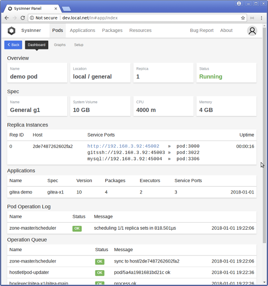Click the scheduling 1/1 replica sets message
Image resolution: width=268 pixels, height=286 pixels.
click(x=135, y=228)
